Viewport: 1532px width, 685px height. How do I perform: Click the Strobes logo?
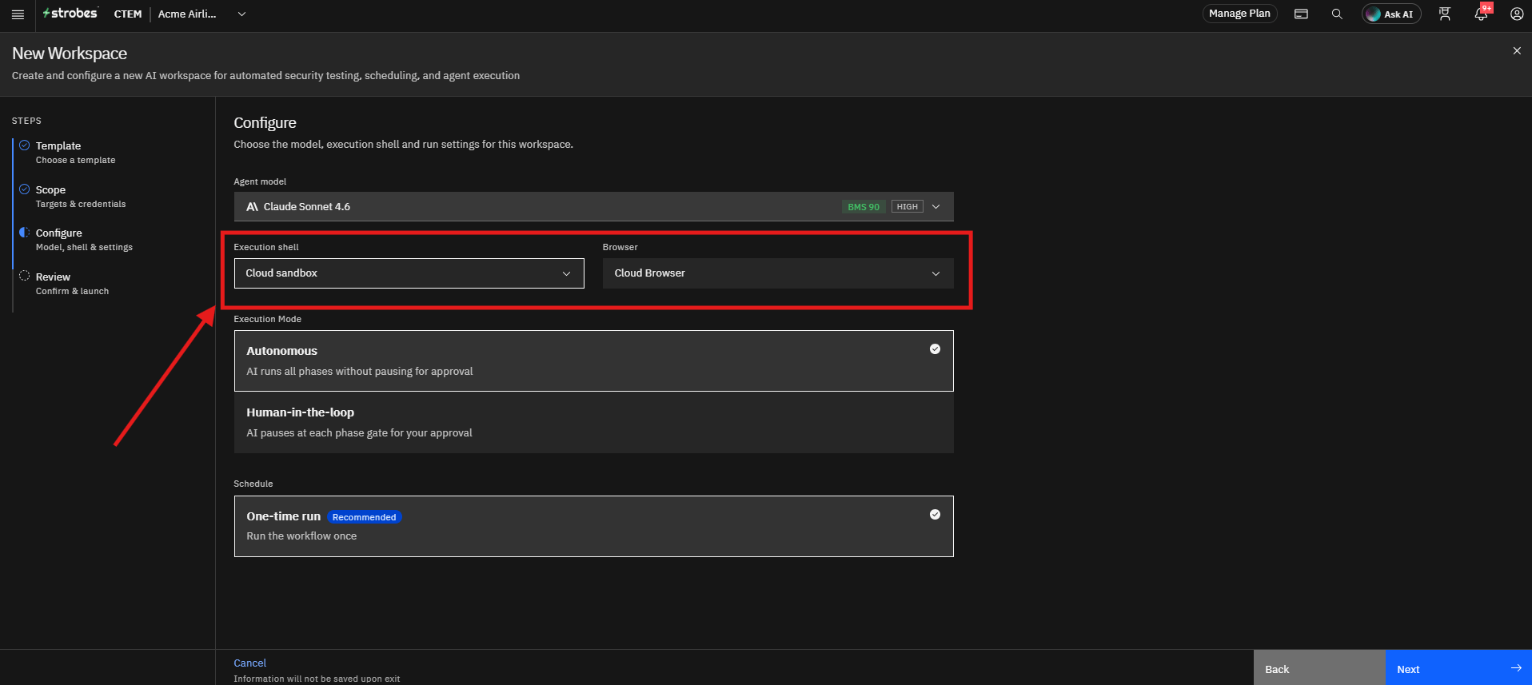70,14
